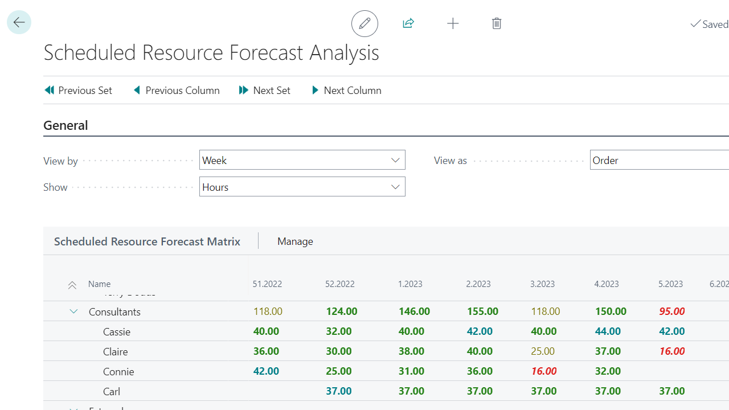Select the Cassie resource row

click(x=117, y=331)
